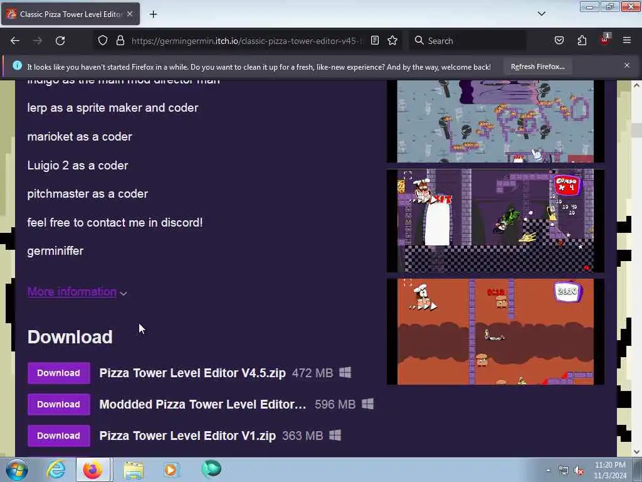Screen dimensions: 642x482
Task: Click the padlock site security icon
Action: pos(120,41)
